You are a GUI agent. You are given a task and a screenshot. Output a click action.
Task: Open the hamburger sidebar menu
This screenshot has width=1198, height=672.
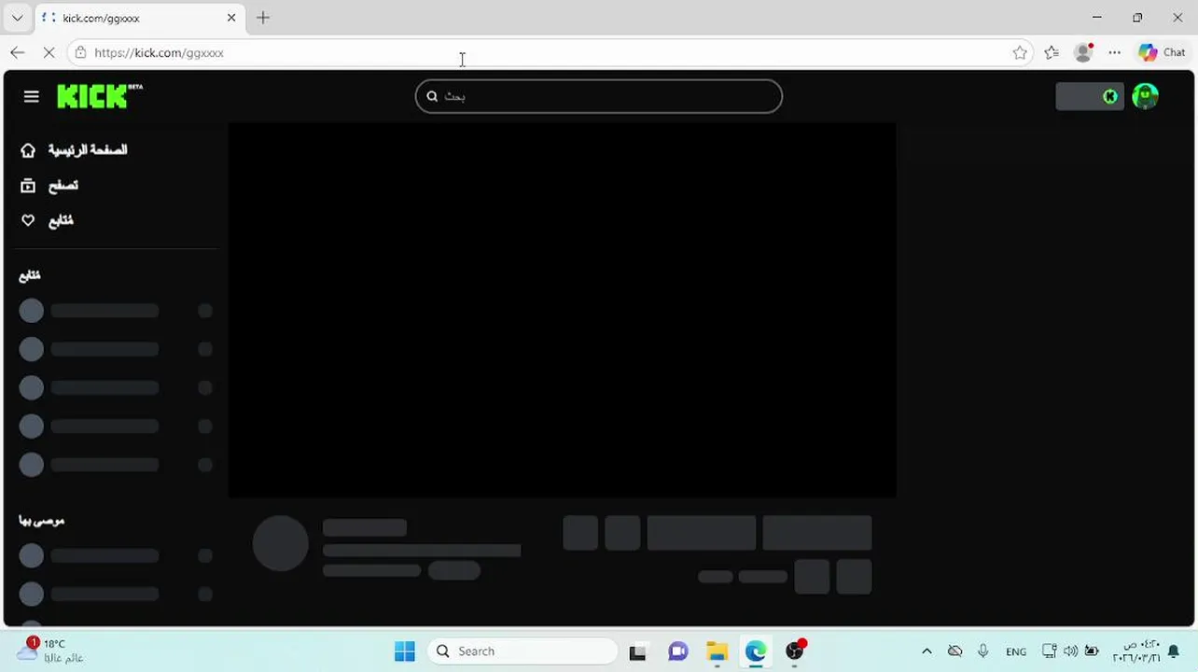click(31, 96)
